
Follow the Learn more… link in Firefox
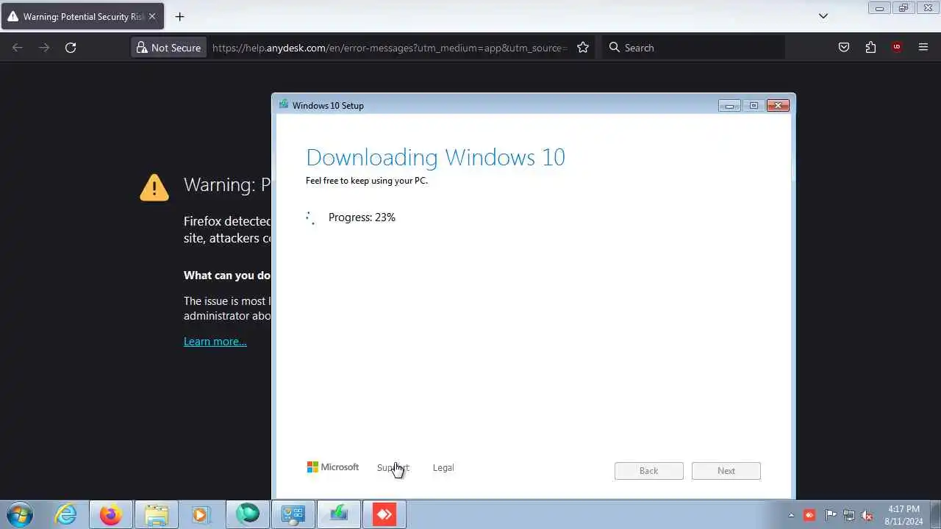pos(215,342)
